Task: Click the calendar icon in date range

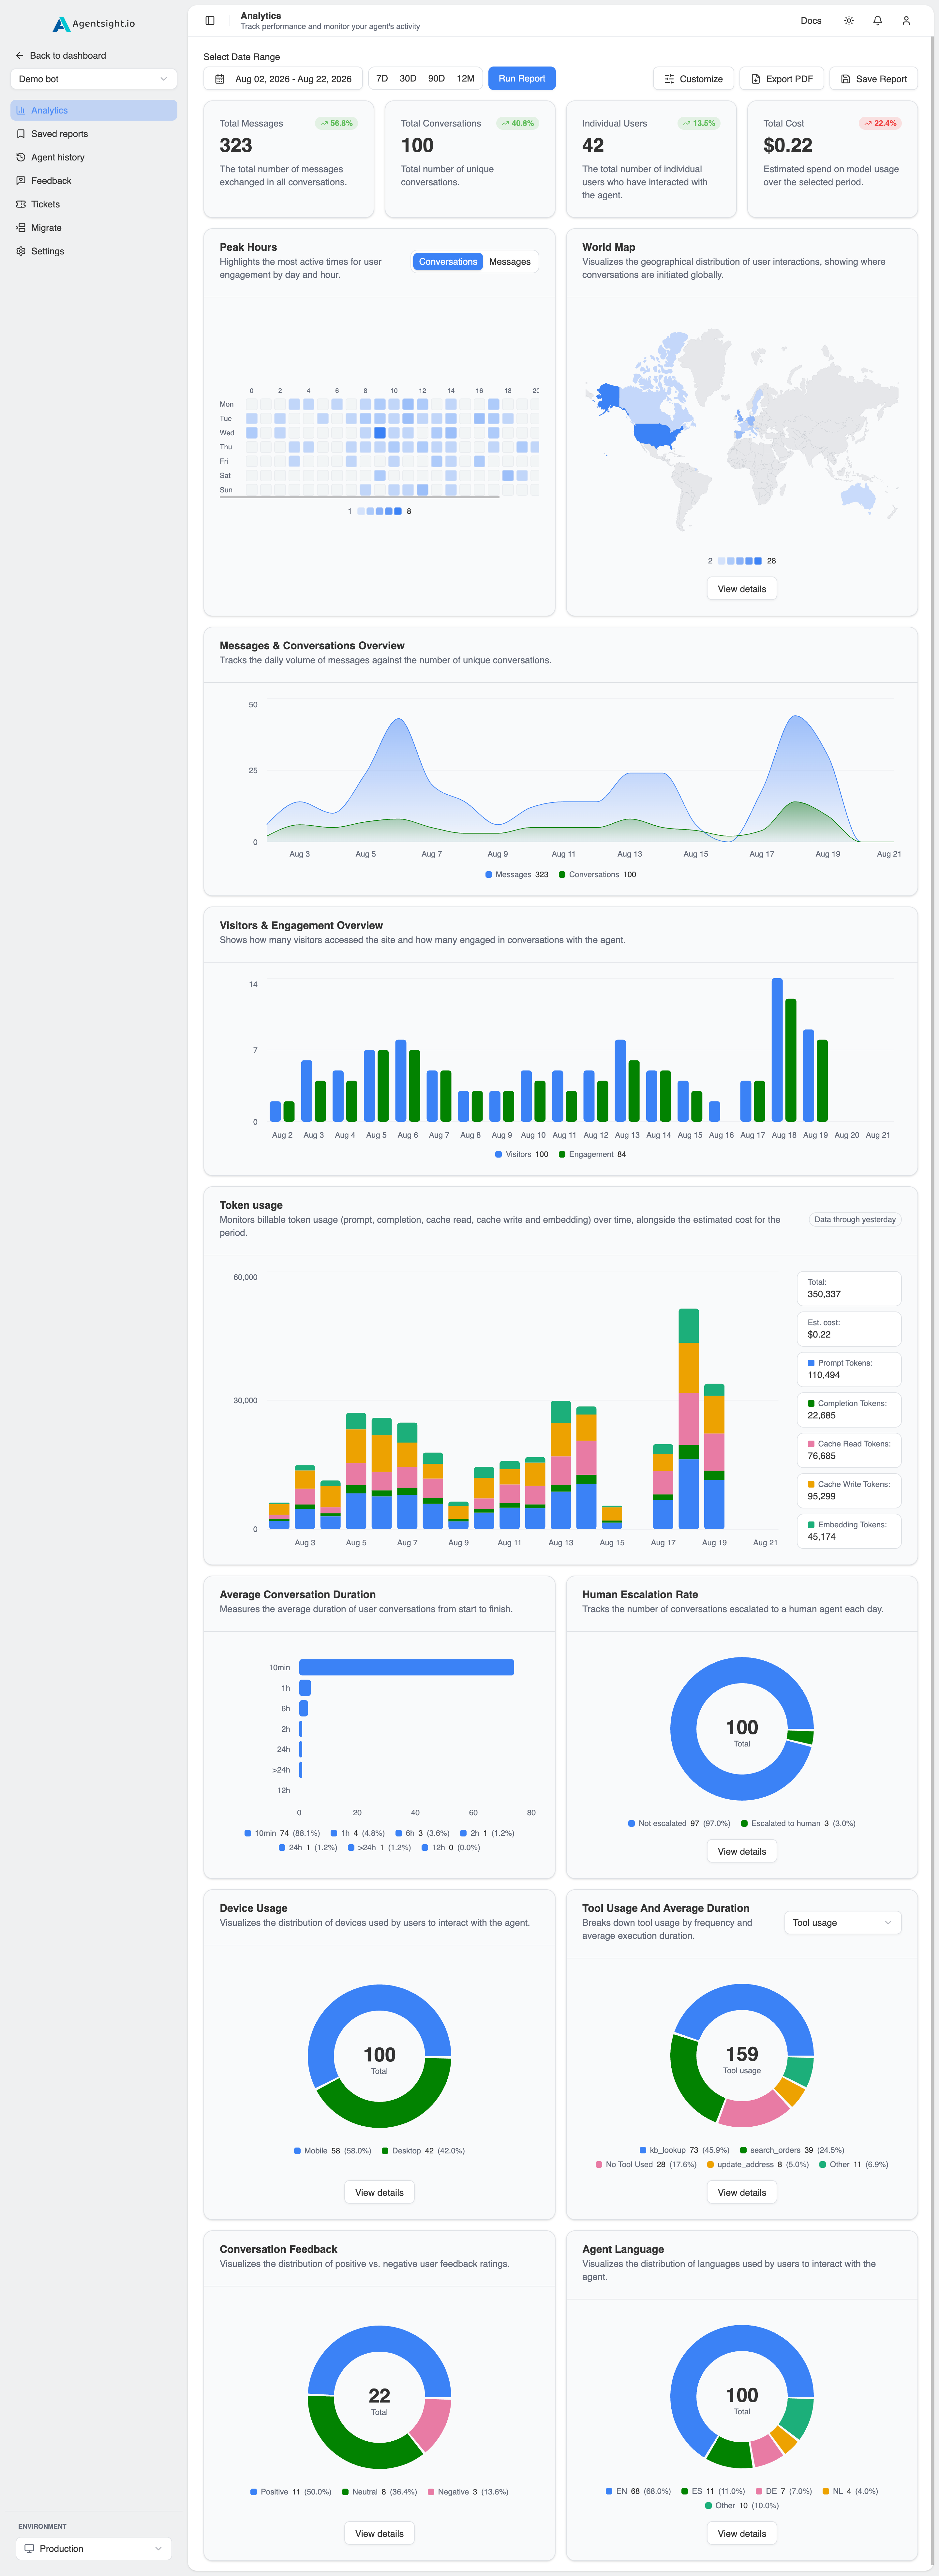Action: coord(220,79)
